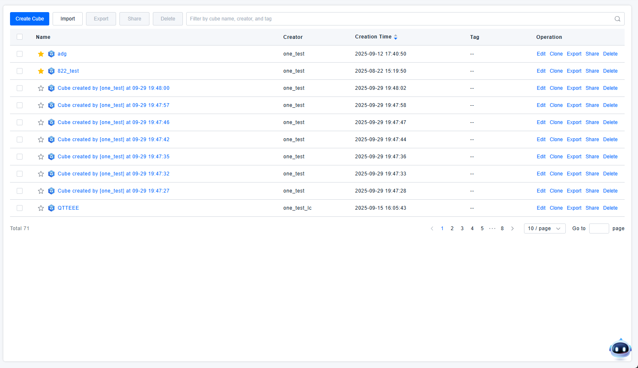Favorite the cube created at 19:48:00
Image resolution: width=638 pixels, height=368 pixels.
(41, 88)
